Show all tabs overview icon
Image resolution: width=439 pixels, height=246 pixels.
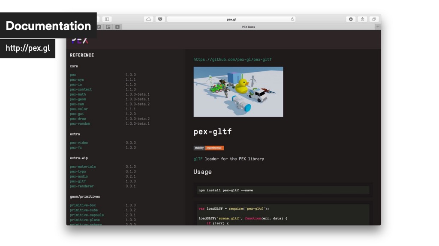[x=374, y=19]
